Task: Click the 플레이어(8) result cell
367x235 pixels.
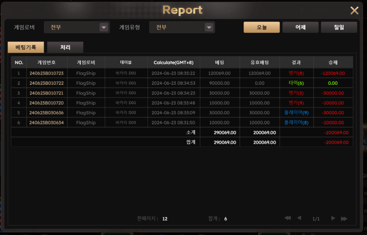Action: pyautogui.click(x=296, y=123)
